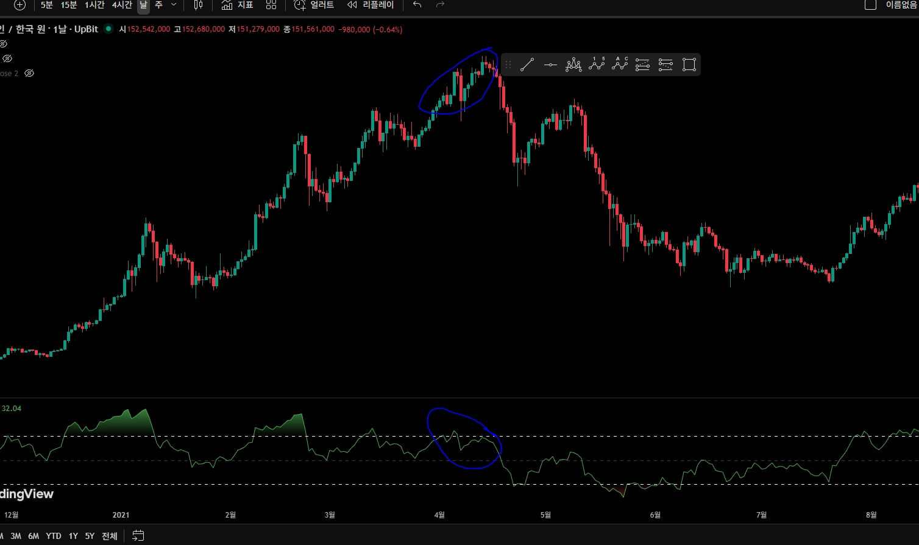Viewport: 919px width, 545px height.
Task: Click the 2월 label on time axis
Action: (230, 515)
